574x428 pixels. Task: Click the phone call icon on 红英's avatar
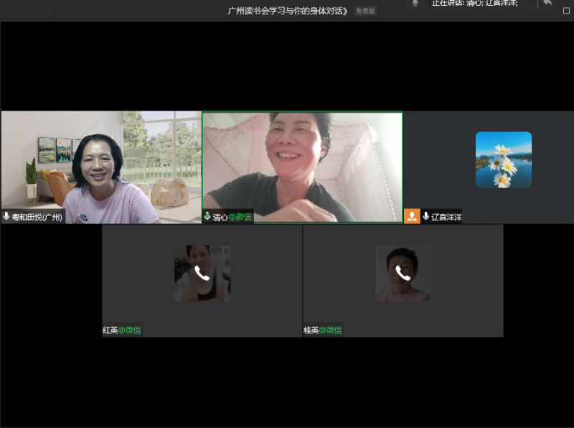[x=202, y=273]
